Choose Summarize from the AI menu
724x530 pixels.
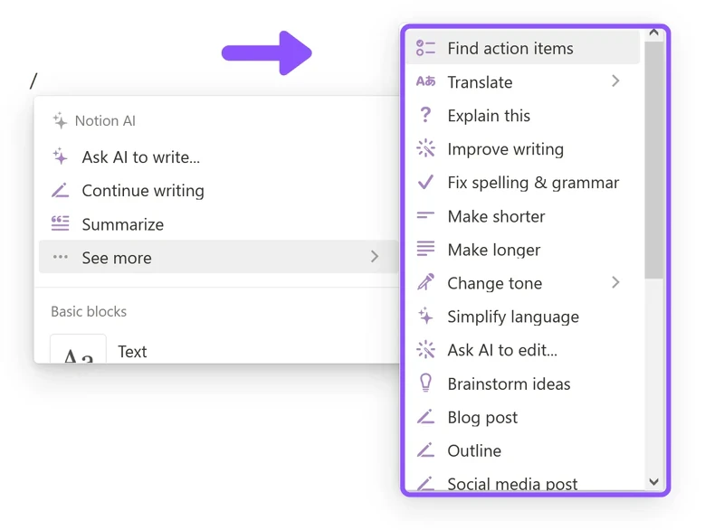pyautogui.click(x=125, y=223)
